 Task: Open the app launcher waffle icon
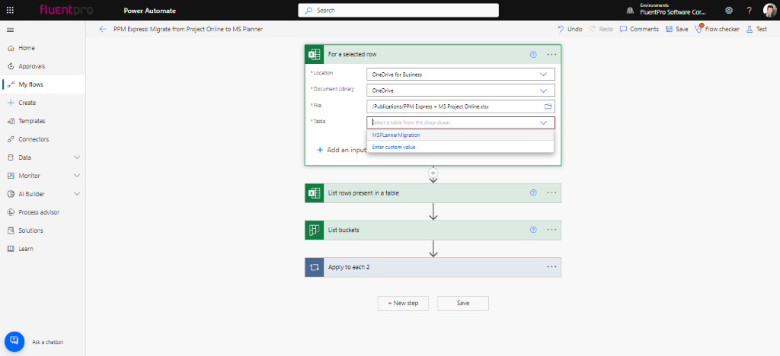pos(10,10)
